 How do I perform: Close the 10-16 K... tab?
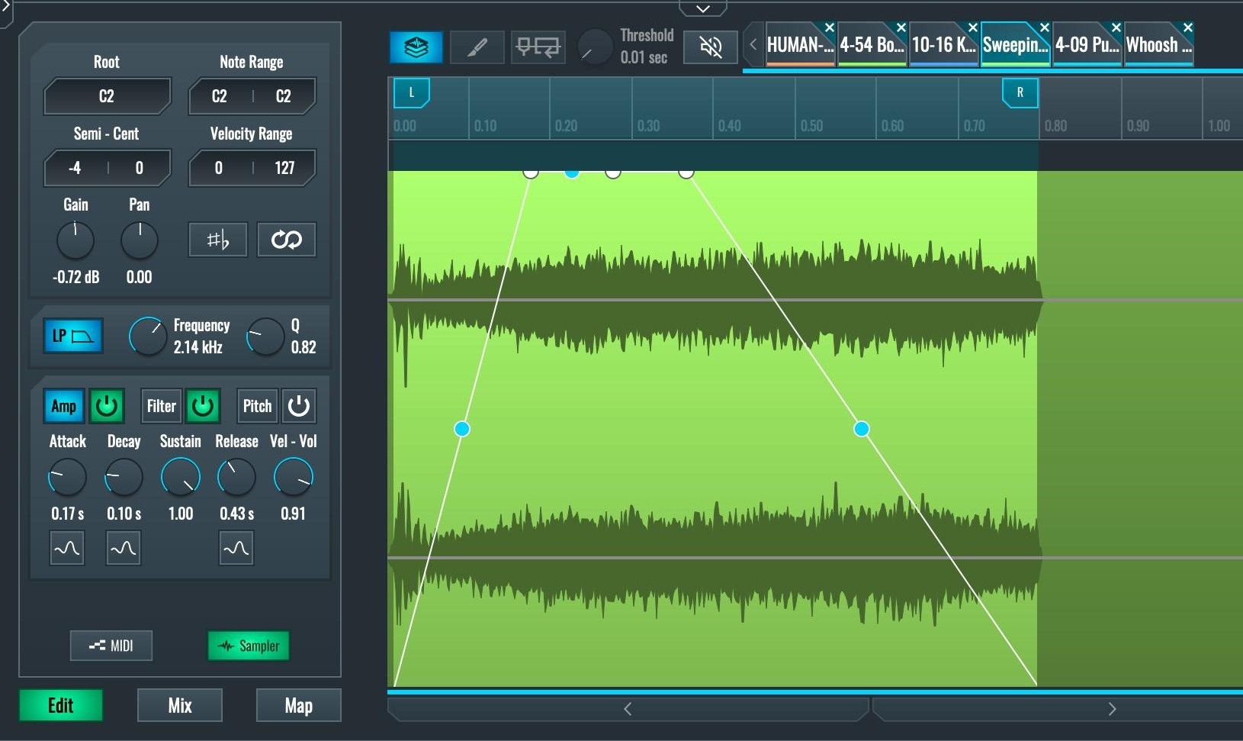tap(972, 27)
